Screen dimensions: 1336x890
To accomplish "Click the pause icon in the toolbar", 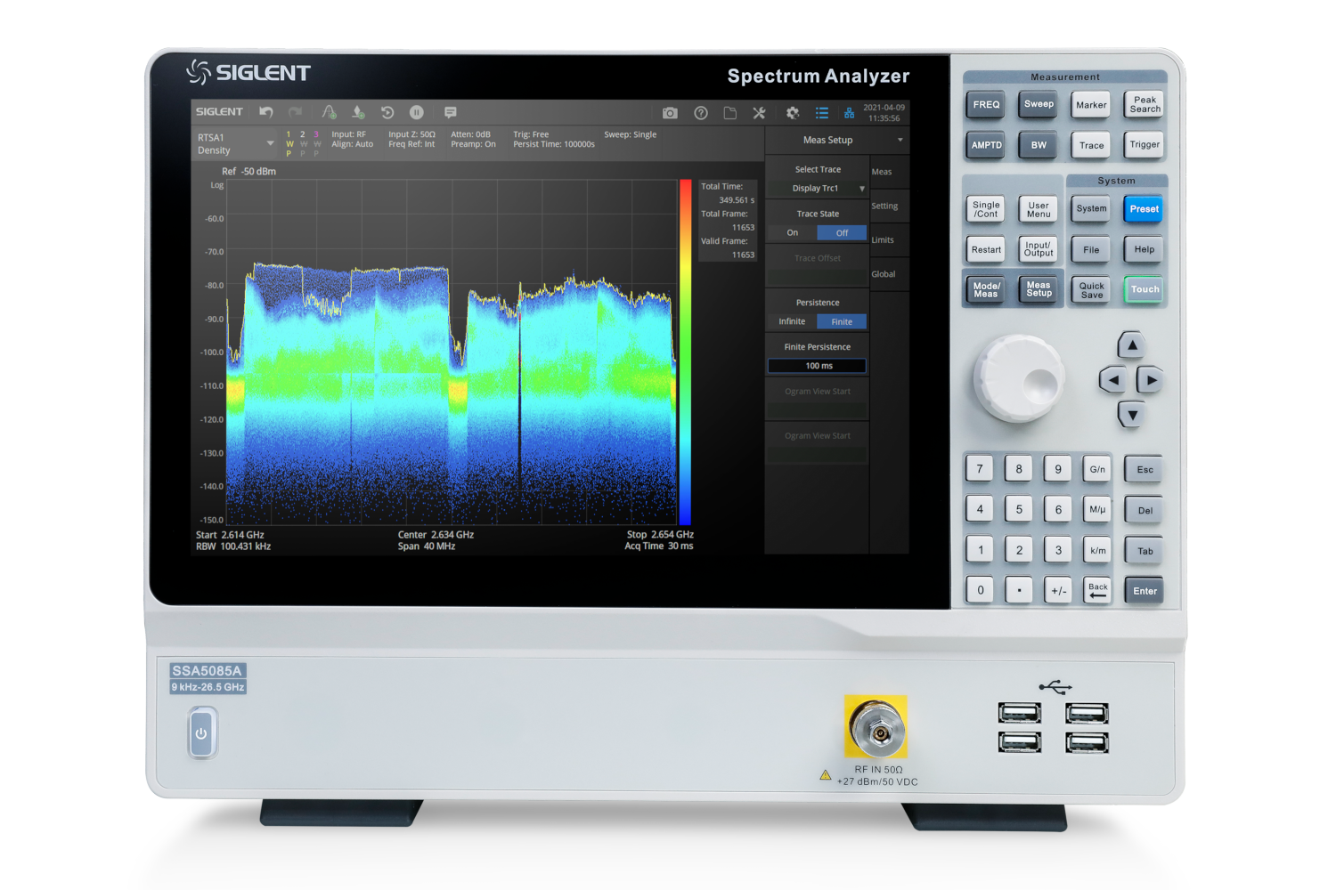I will coord(416,112).
